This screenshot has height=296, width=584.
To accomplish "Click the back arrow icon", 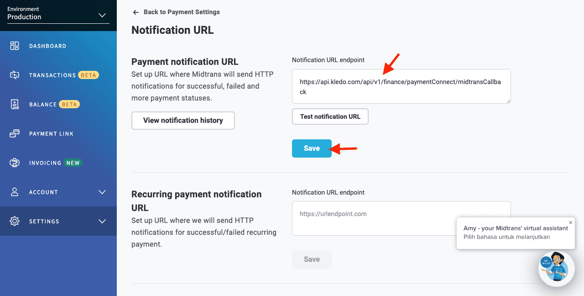I will click(x=136, y=12).
